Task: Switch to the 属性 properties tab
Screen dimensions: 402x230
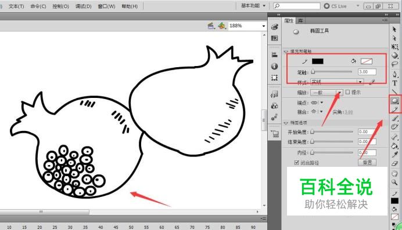Action: 289,20
